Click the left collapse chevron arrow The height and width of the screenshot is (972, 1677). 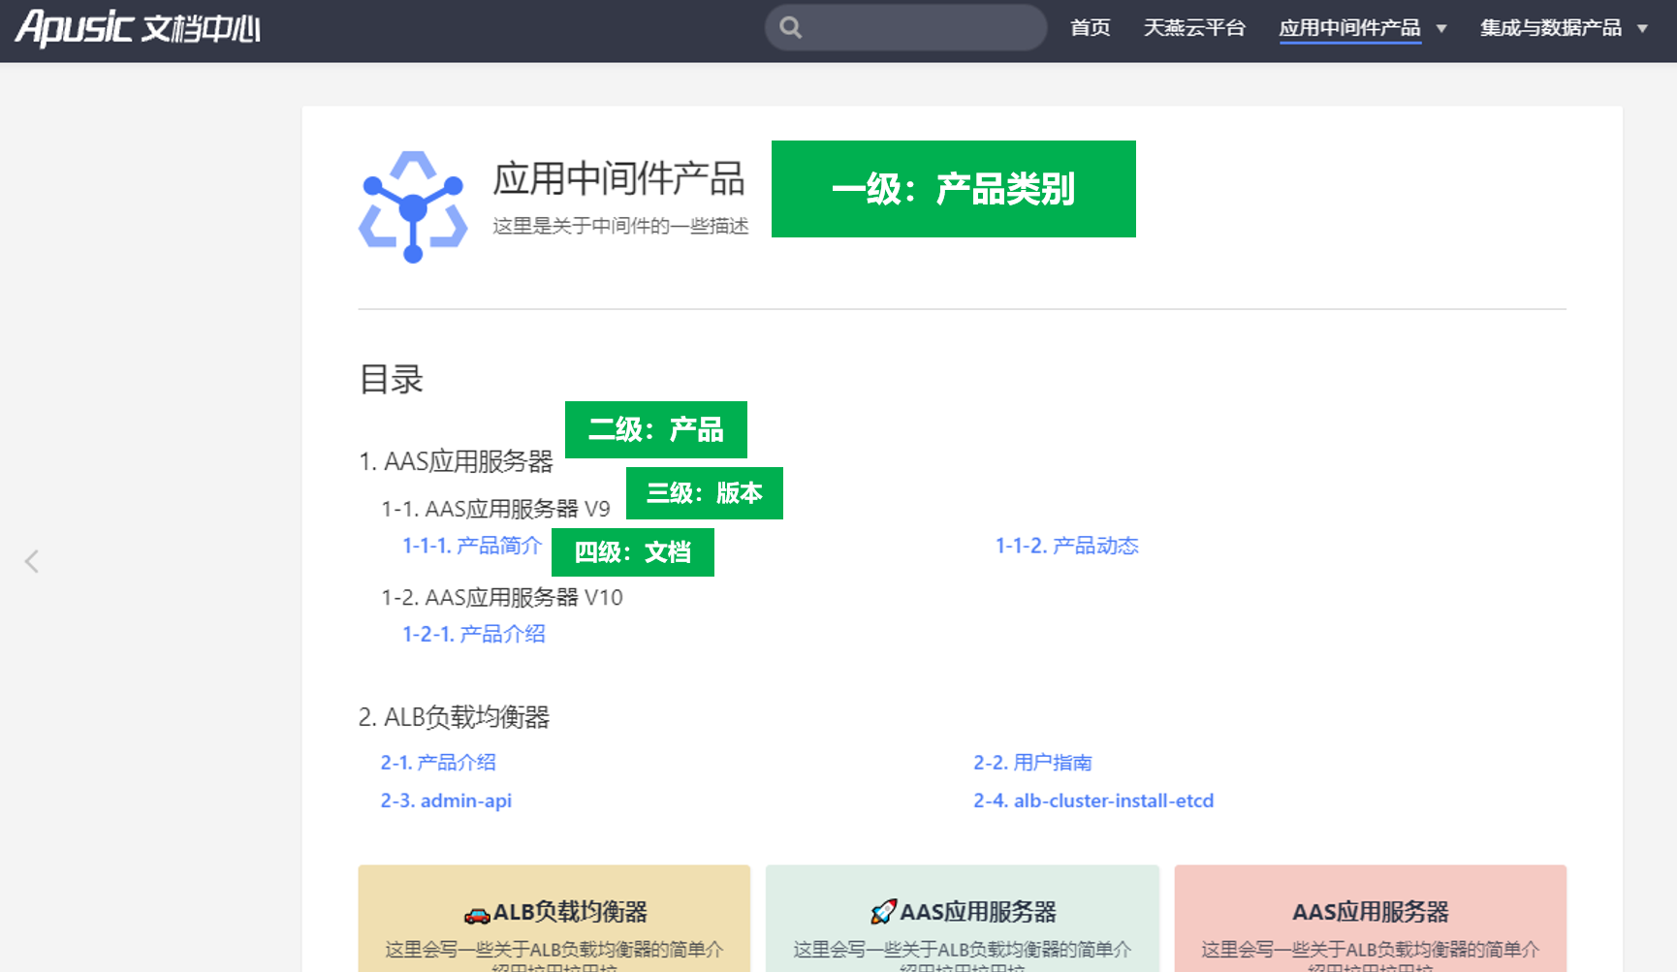[32, 561]
